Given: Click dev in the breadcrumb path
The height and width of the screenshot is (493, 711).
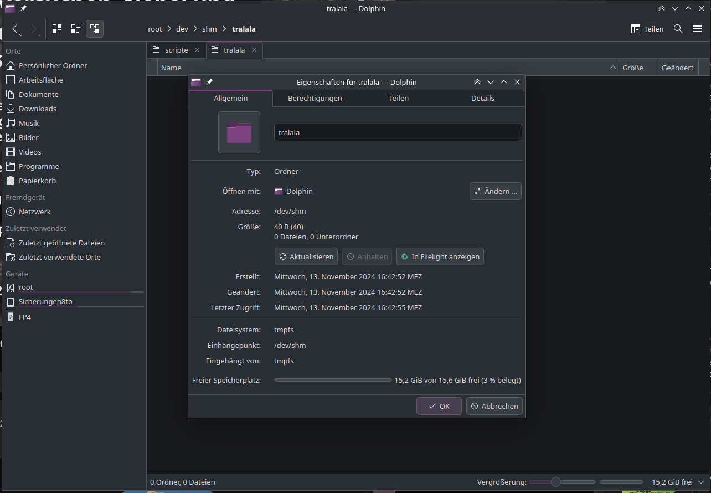Looking at the screenshot, I should (x=182, y=29).
